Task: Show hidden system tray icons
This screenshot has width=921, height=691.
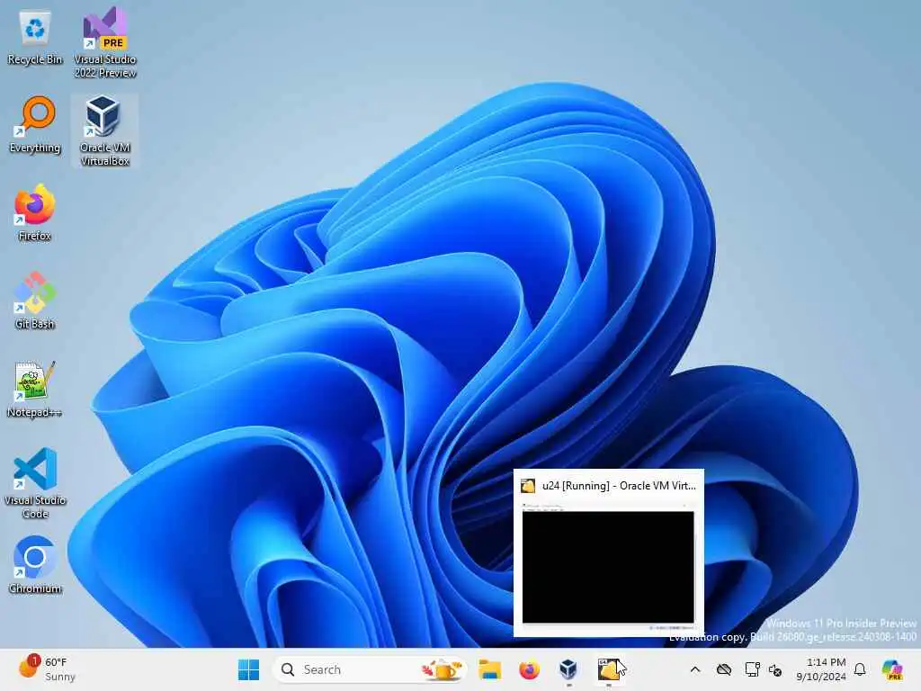Action: click(695, 669)
